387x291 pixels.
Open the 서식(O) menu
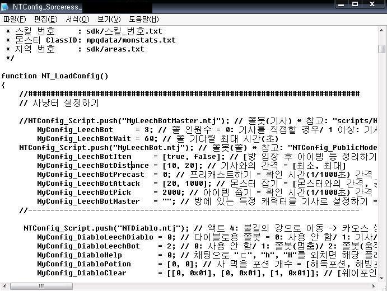click(x=77, y=19)
